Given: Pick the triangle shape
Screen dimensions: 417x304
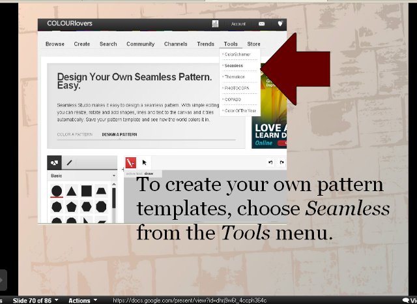Looking at the screenshot, I should click(x=71, y=191).
